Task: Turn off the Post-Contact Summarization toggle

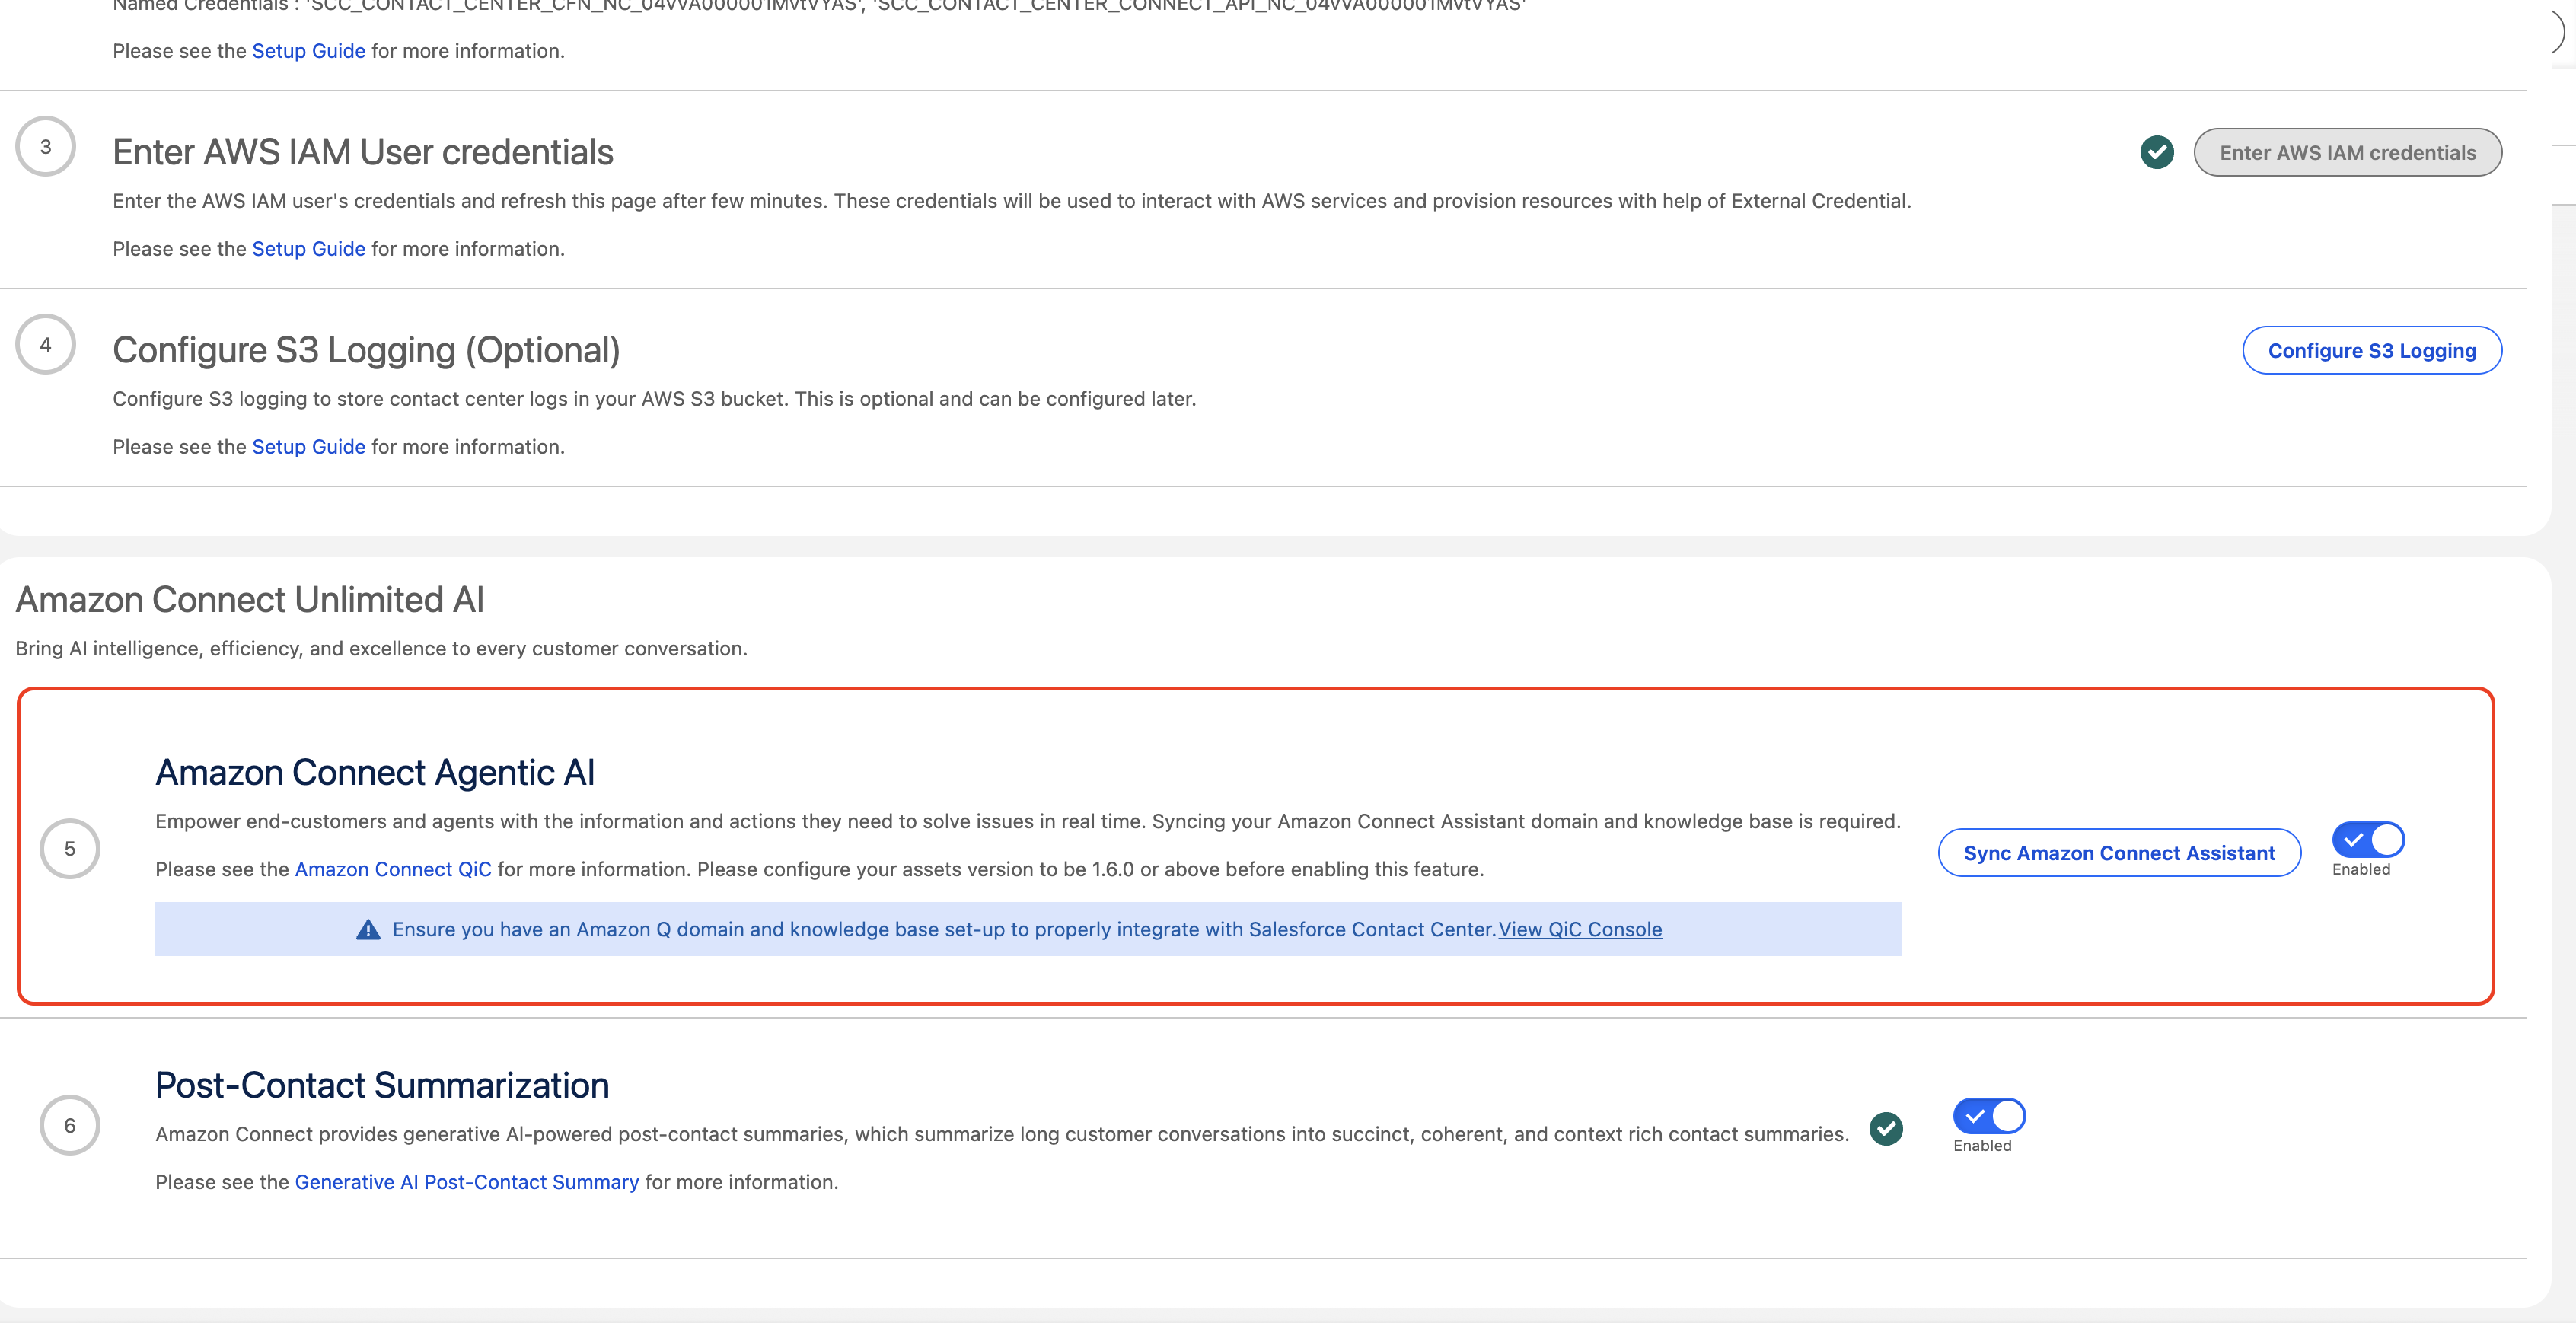Action: (1988, 1115)
